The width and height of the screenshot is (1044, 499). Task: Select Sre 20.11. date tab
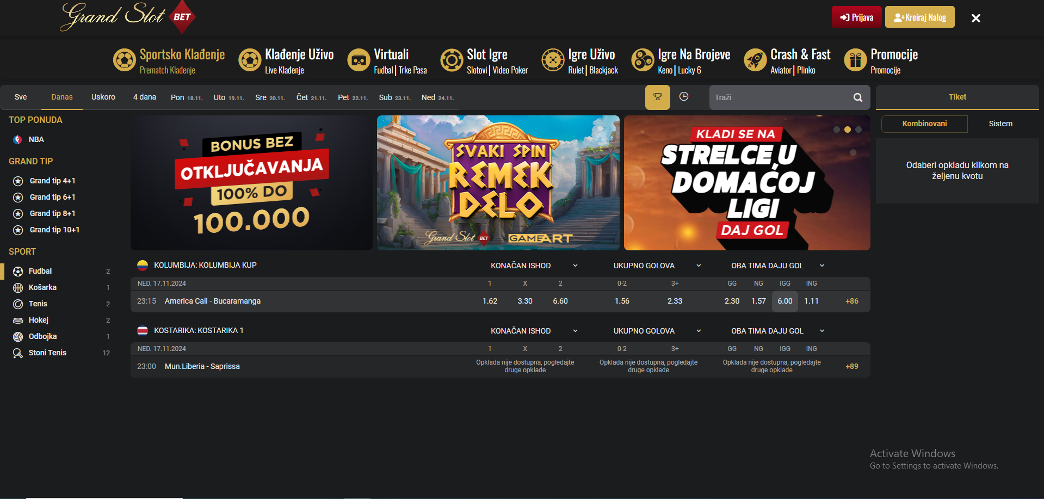[270, 97]
